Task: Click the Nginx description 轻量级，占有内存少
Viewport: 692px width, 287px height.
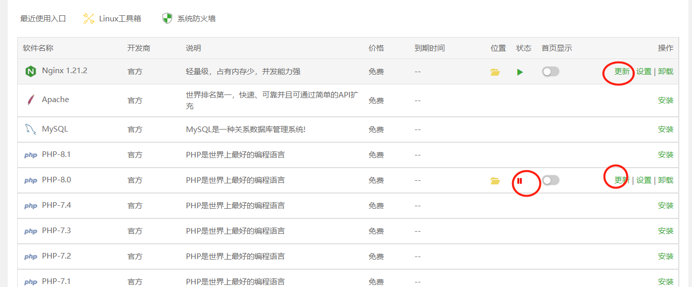Action: pyautogui.click(x=243, y=72)
